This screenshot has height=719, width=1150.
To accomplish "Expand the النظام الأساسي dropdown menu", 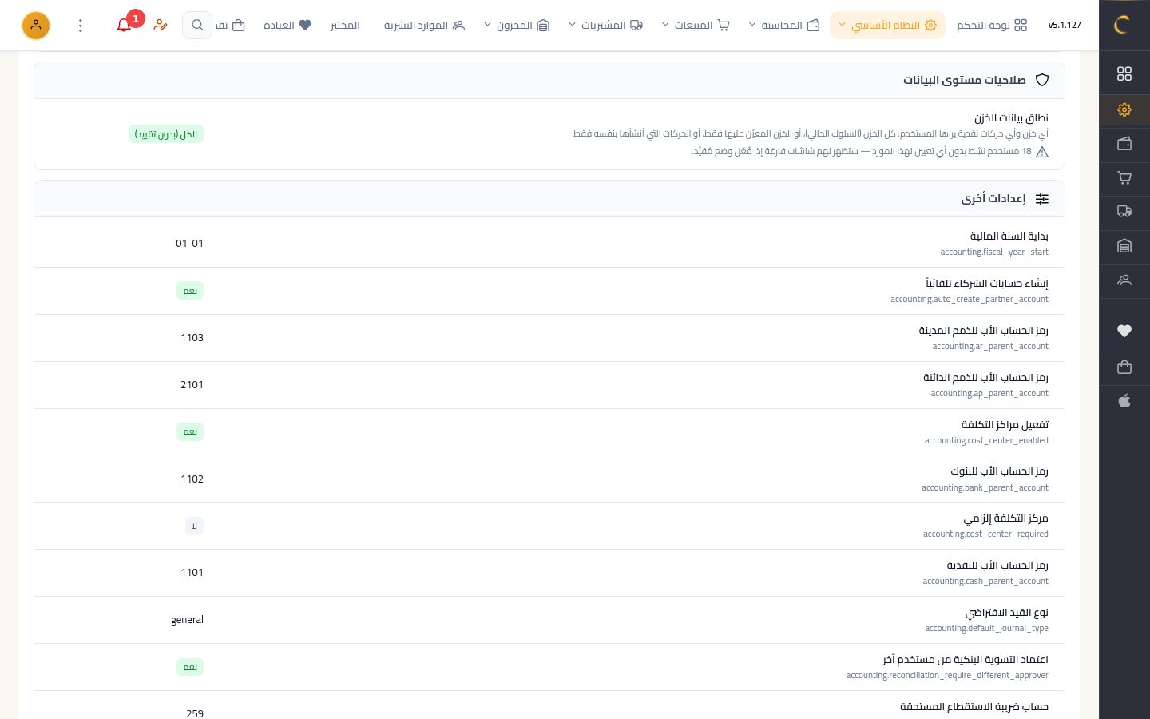I will (x=887, y=25).
